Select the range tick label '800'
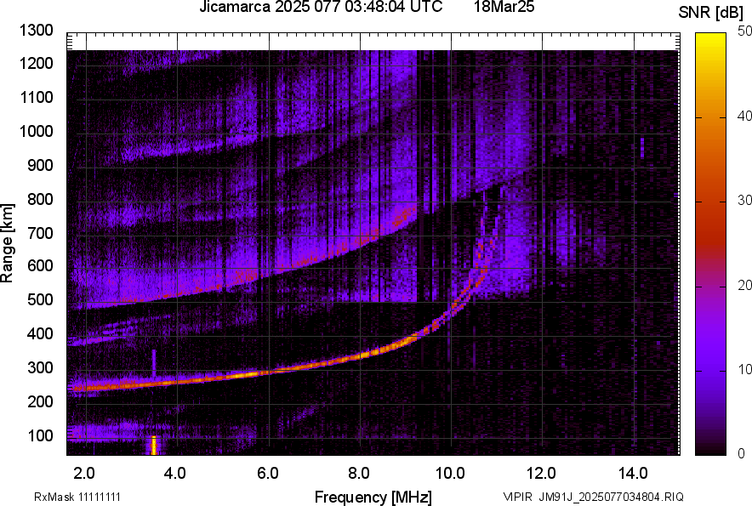Screen dimensions: 752x506 tap(40, 198)
